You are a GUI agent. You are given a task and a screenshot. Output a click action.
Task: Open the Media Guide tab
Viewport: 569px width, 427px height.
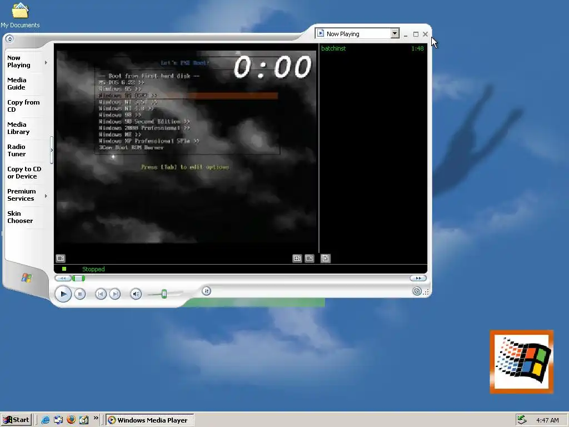click(17, 83)
